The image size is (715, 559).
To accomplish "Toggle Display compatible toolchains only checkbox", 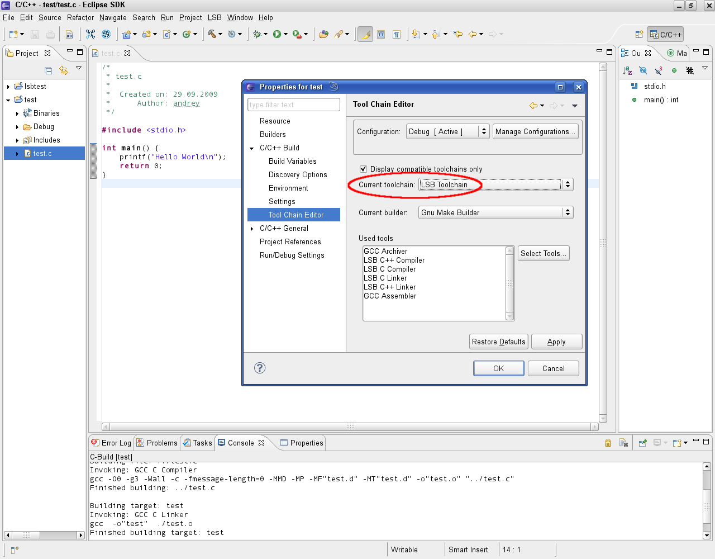I will 363,169.
